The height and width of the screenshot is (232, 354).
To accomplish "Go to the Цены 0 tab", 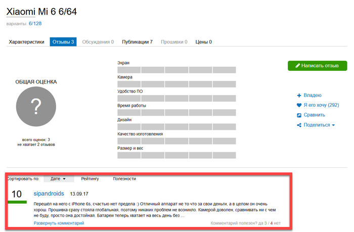I will [x=203, y=42].
